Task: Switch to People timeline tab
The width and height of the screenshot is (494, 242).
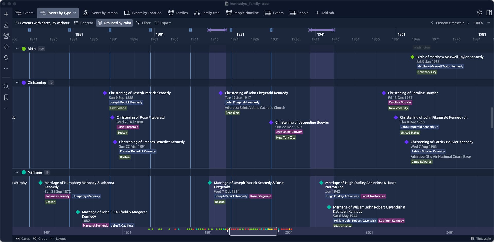Action: click(242, 13)
